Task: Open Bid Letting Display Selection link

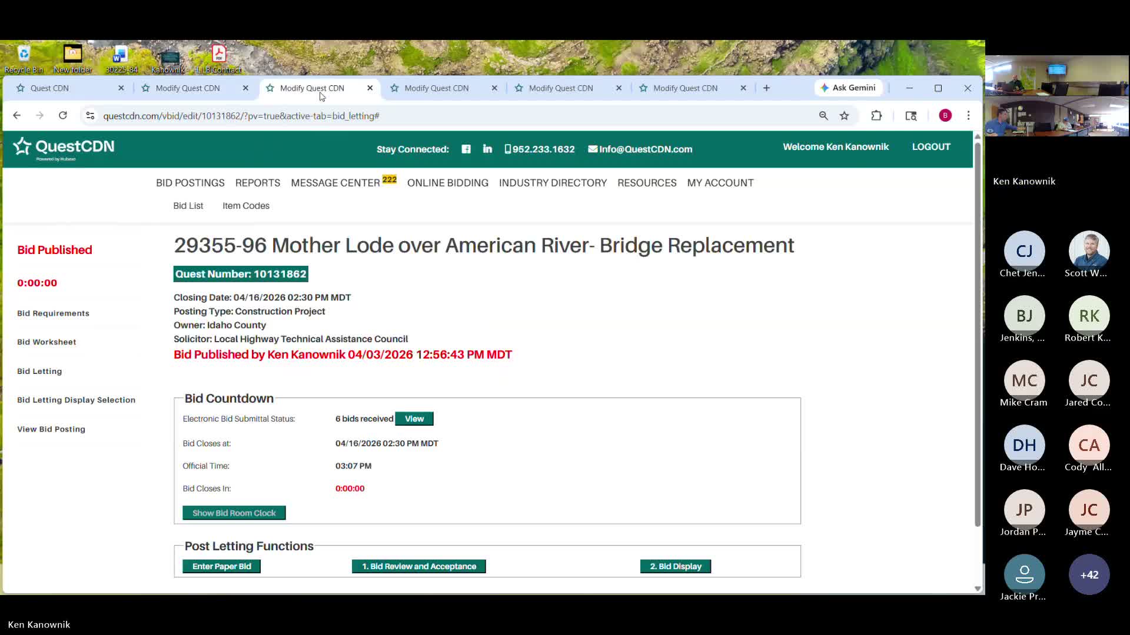Action: 76,400
